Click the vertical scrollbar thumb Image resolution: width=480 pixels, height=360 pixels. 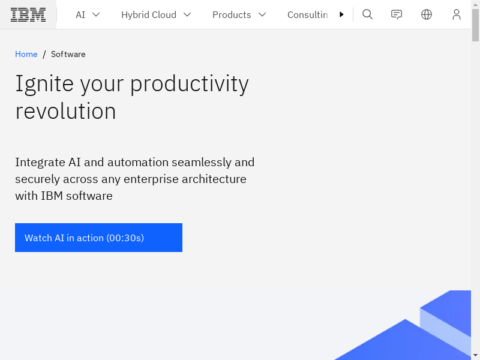coord(476,24)
